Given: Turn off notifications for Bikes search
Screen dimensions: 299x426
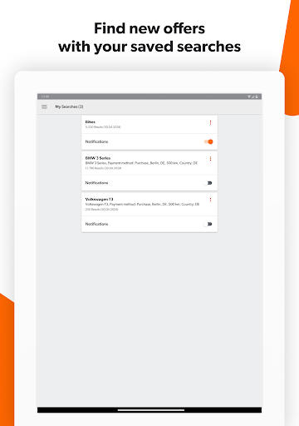Looking at the screenshot, I should [x=208, y=141].
